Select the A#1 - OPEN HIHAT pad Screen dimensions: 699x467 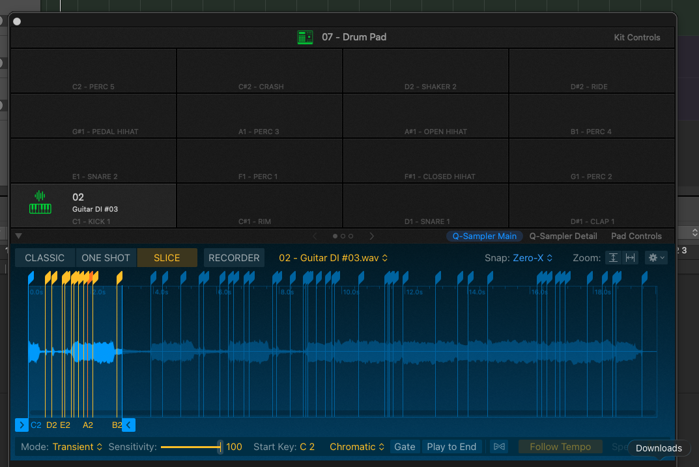click(426, 116)
